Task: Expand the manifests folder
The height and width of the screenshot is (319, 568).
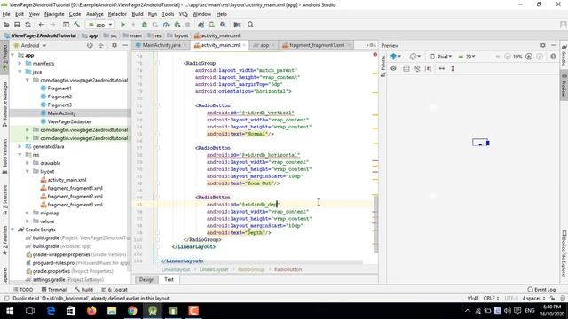Action: point(20,63)
